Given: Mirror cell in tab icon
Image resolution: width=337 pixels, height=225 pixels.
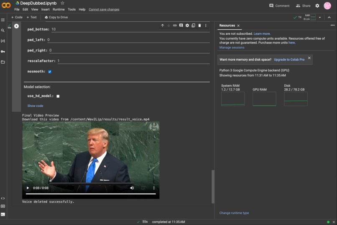Looking at the screenshot, I should [x=193, y=26].
